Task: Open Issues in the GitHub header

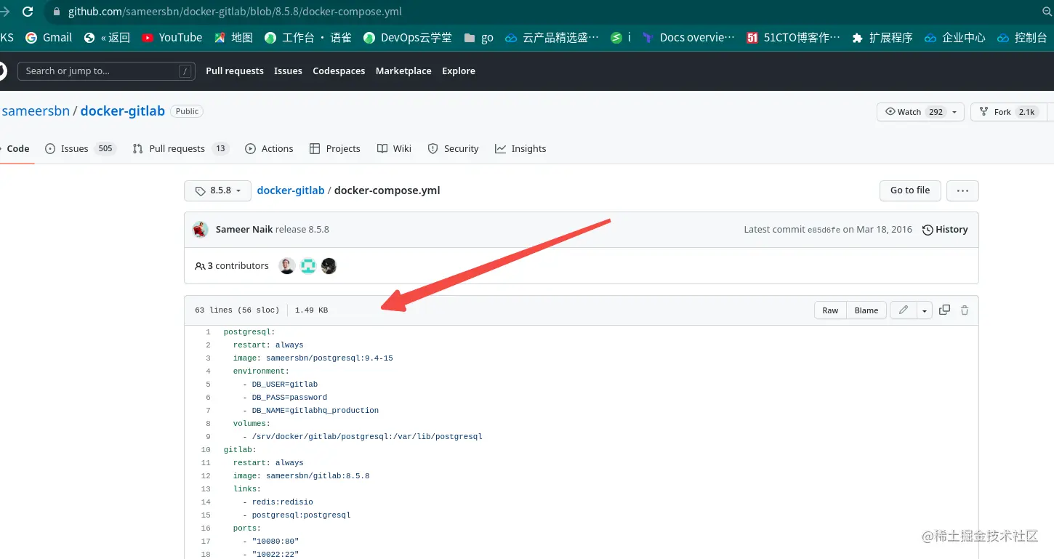Action: point(288,71)
